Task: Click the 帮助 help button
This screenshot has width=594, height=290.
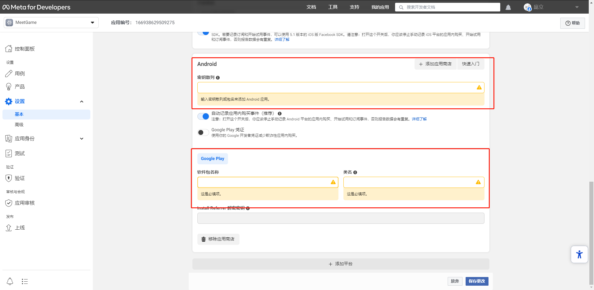Action: [x=572, y=23]
